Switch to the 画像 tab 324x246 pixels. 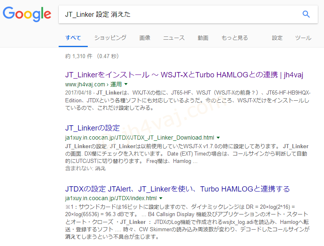click(145, 38)
